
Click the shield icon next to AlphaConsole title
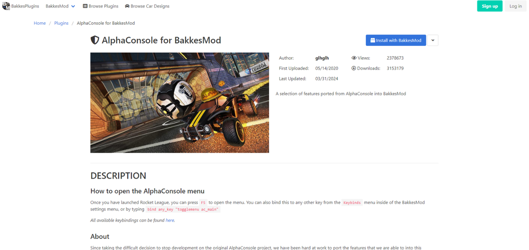click(x=95, y=40)
